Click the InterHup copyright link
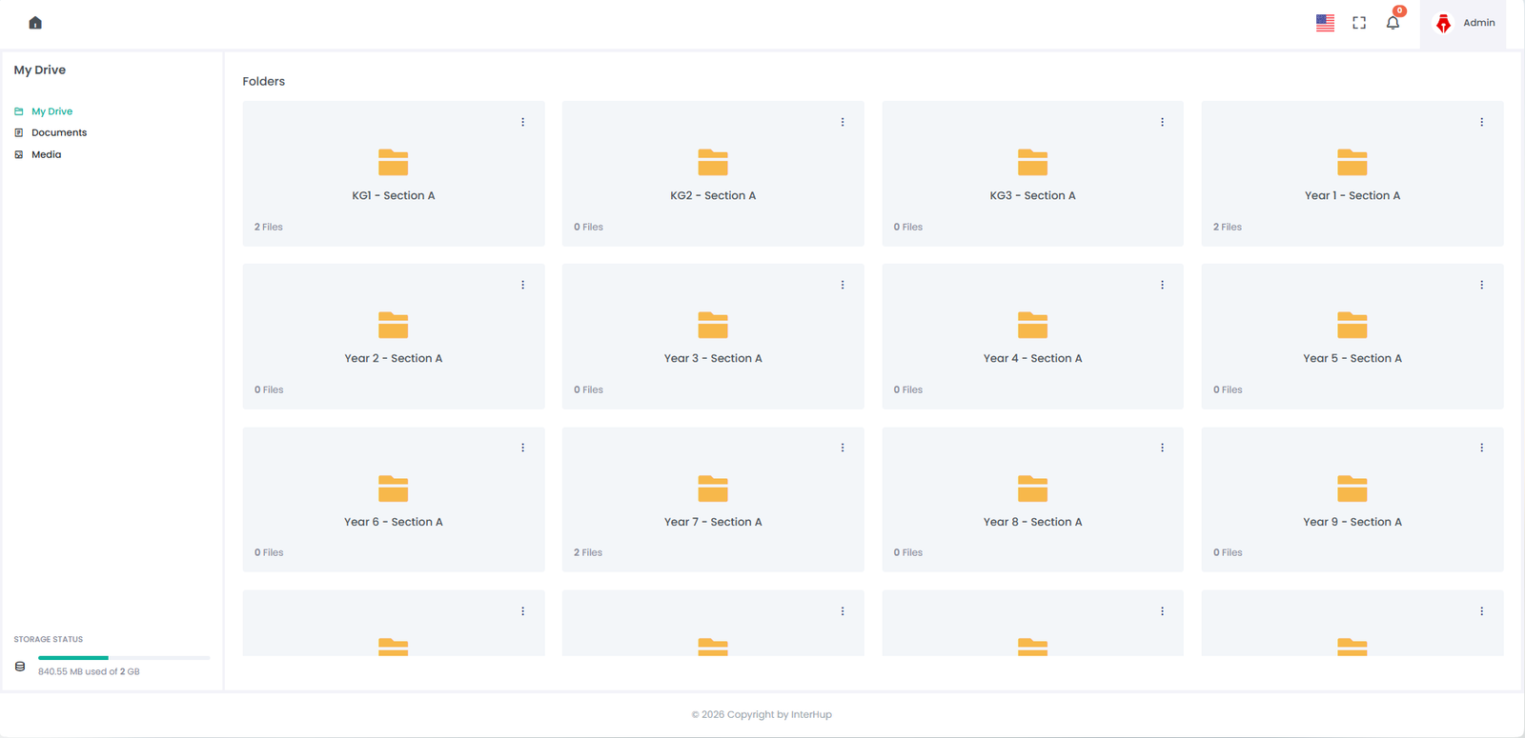The image size is (1525, 738). (810, 714)
